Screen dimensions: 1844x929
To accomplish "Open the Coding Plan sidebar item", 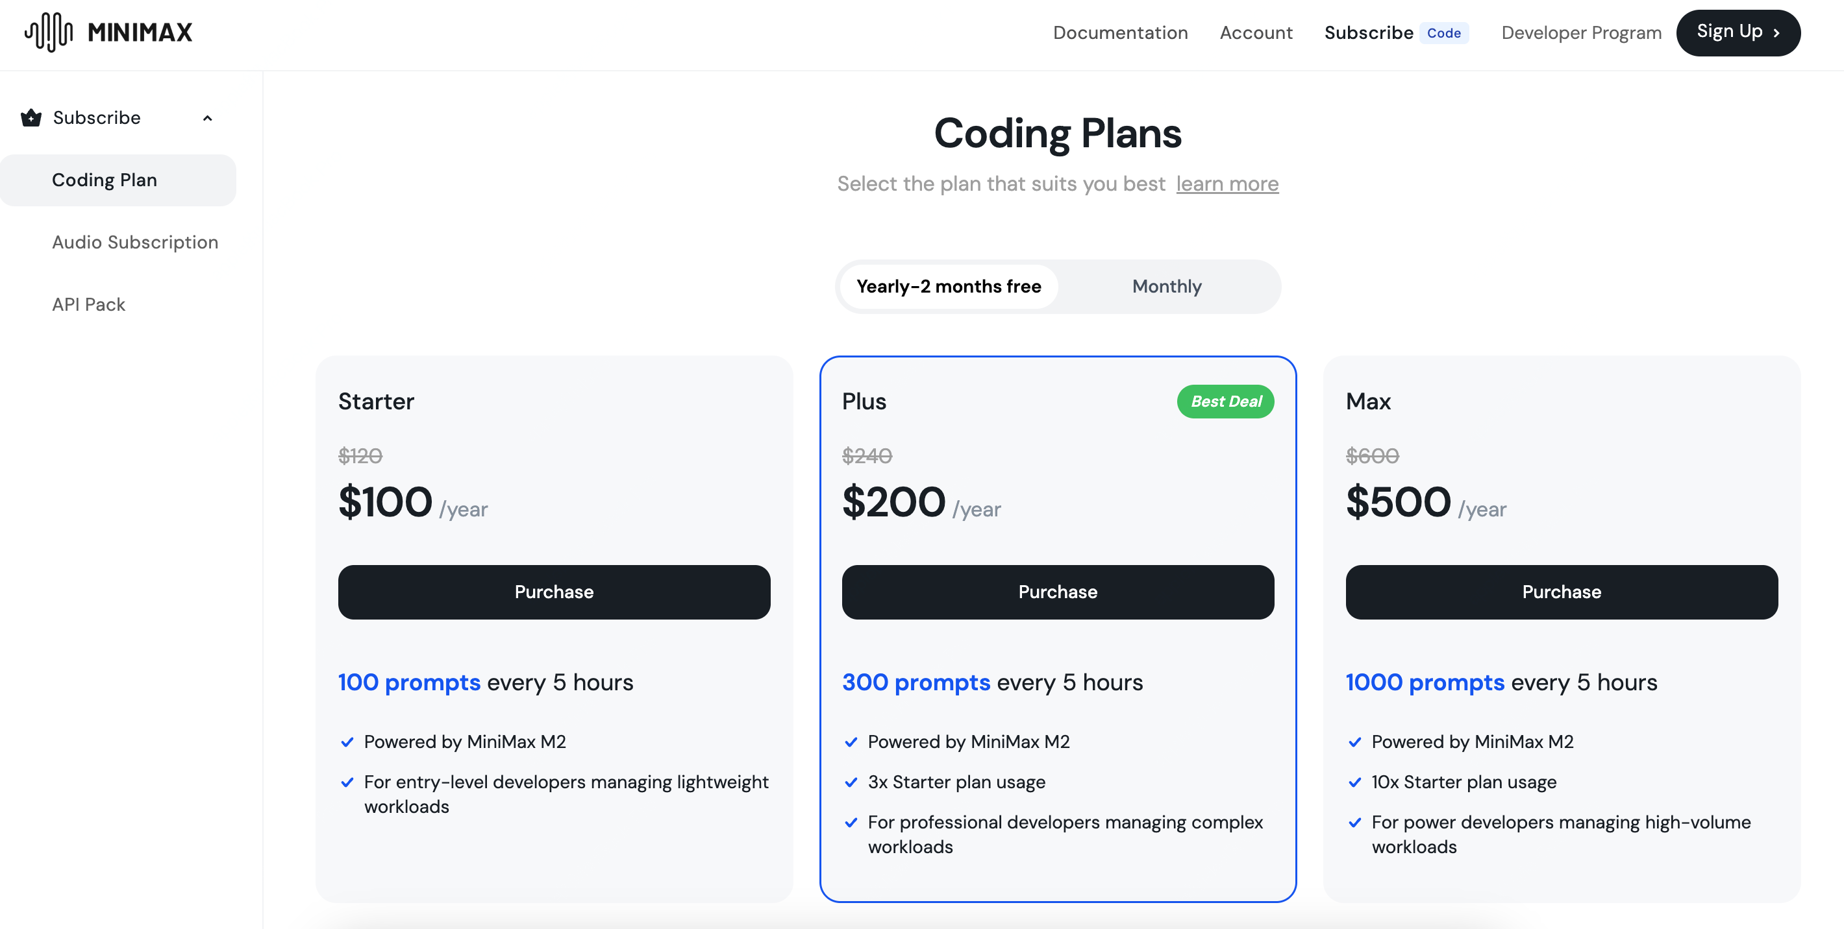I will [105, 180].
